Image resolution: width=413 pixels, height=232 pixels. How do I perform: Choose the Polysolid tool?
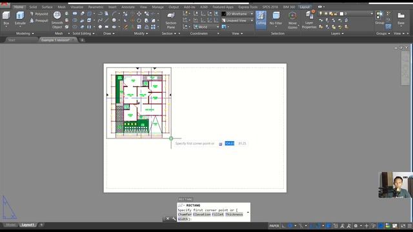[x=39, y=14]
